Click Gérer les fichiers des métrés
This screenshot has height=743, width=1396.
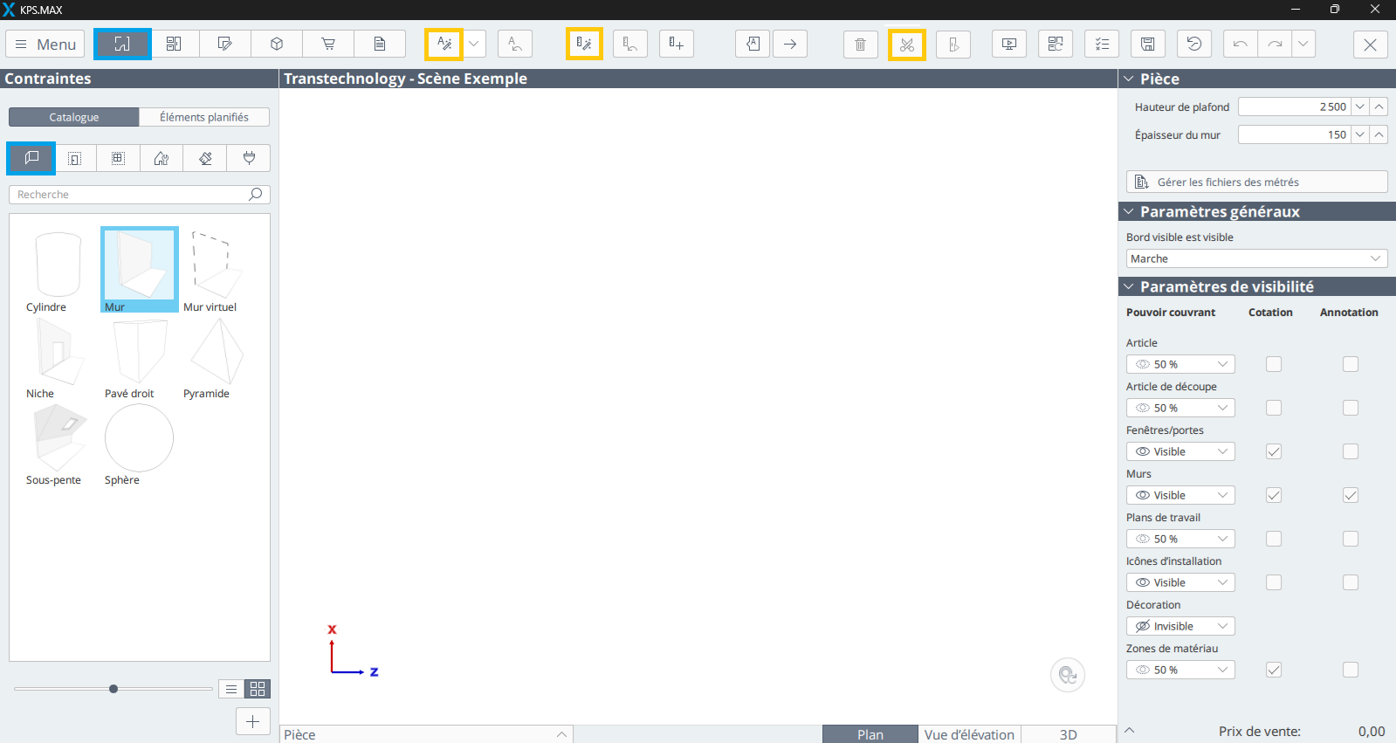click(1256, 182)
